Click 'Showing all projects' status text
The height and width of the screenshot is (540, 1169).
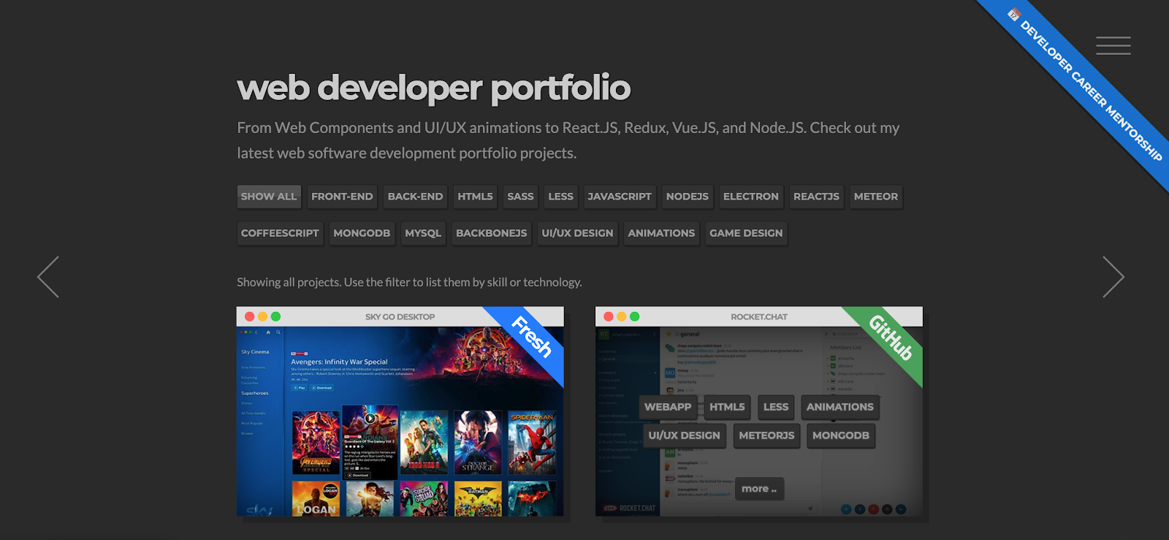pos(409,282)
